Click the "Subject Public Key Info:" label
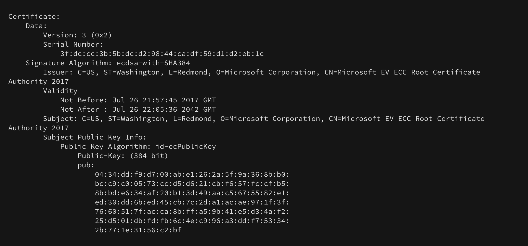The width and height of the screenshot is (528, 246). point(95,137)
